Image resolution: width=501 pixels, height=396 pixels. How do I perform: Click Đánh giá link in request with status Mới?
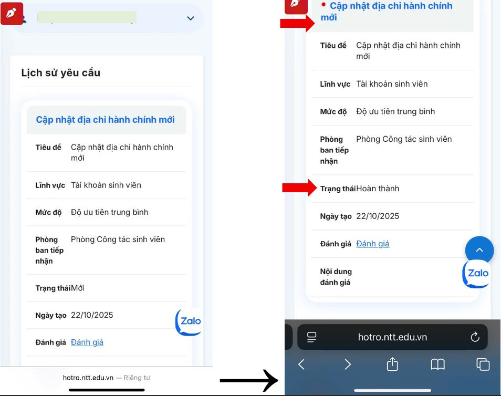tap(87, 342)
